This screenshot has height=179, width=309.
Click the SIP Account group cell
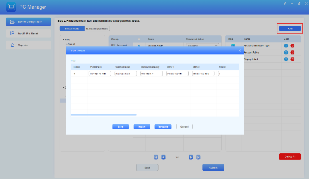click(119, 45)
